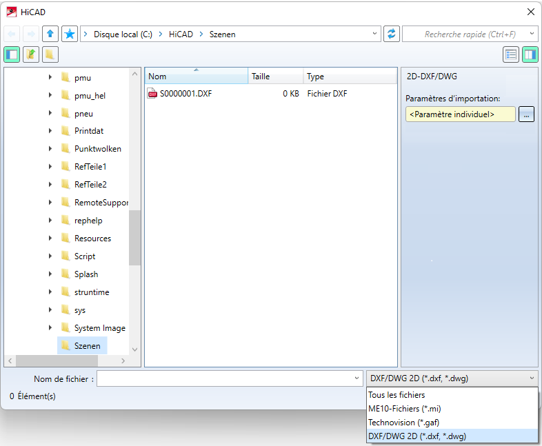Expand the Punktwolken folder

click(x=50, y=149)
